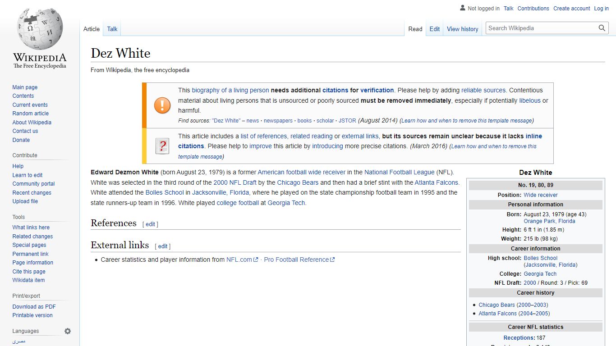Open Contributions link in header
This screenshot has width=616, height=346.
pos(533,9)
